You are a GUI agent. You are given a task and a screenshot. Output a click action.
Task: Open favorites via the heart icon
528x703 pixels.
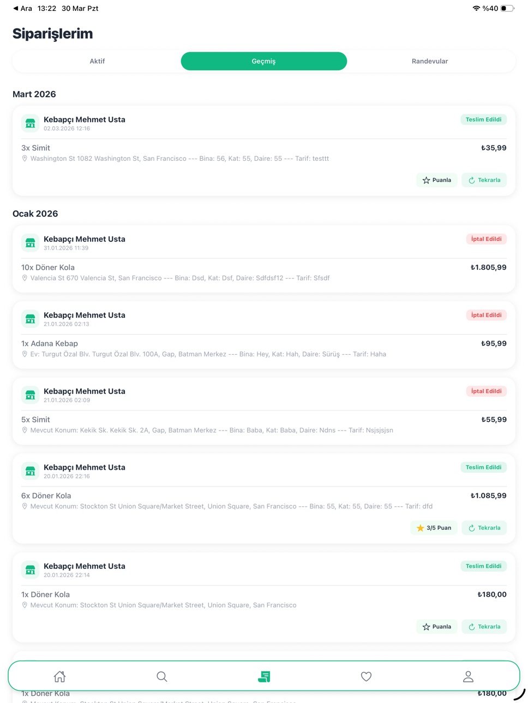[x=366, y=676]
